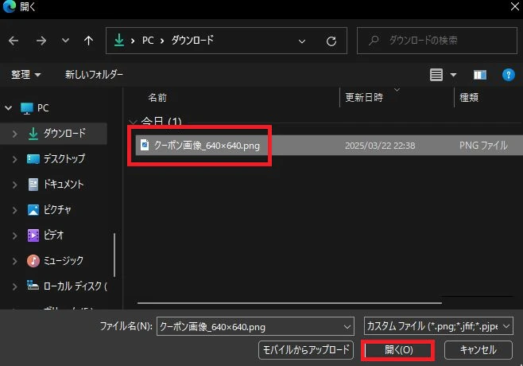Viewport: 523px width, 366px height.
Task: Expand the ビデオ tree node
Action: 14,236
